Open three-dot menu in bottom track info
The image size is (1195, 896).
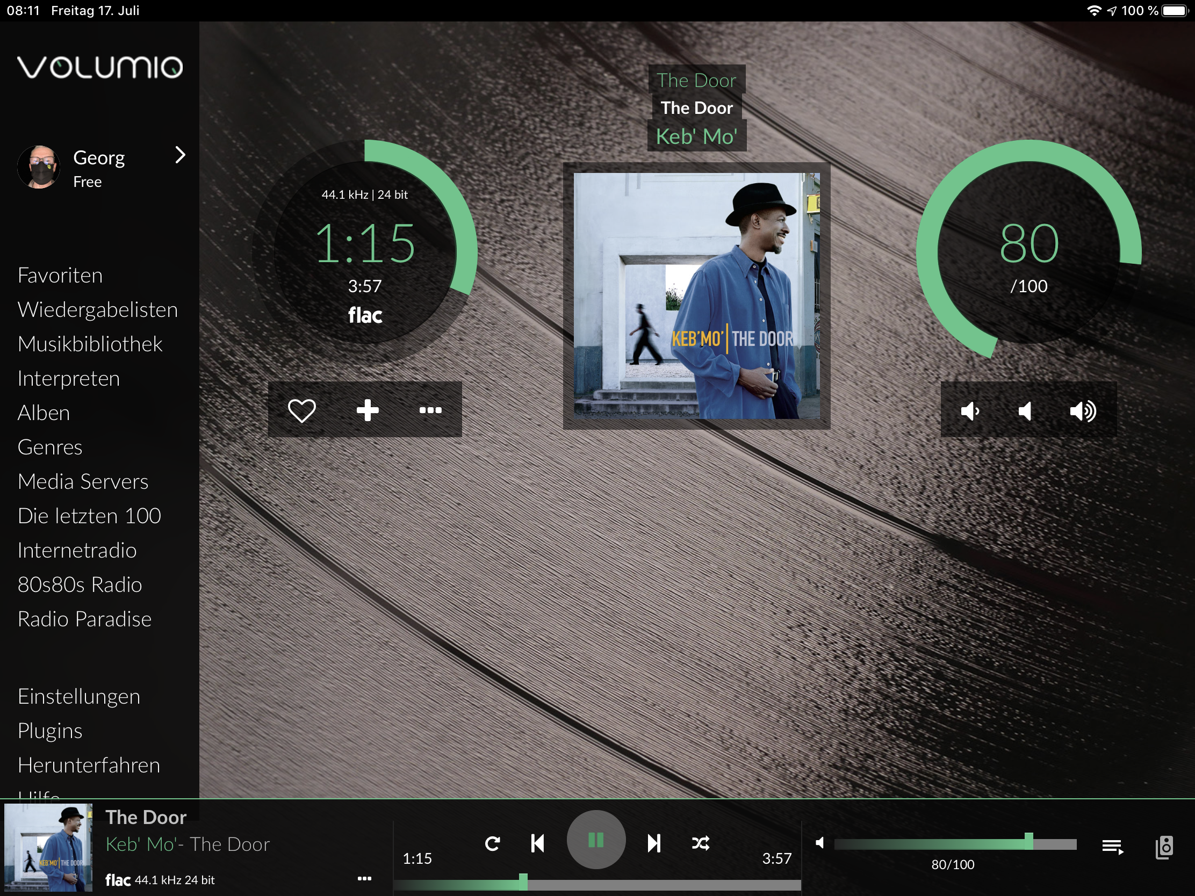tap(365, 879)
